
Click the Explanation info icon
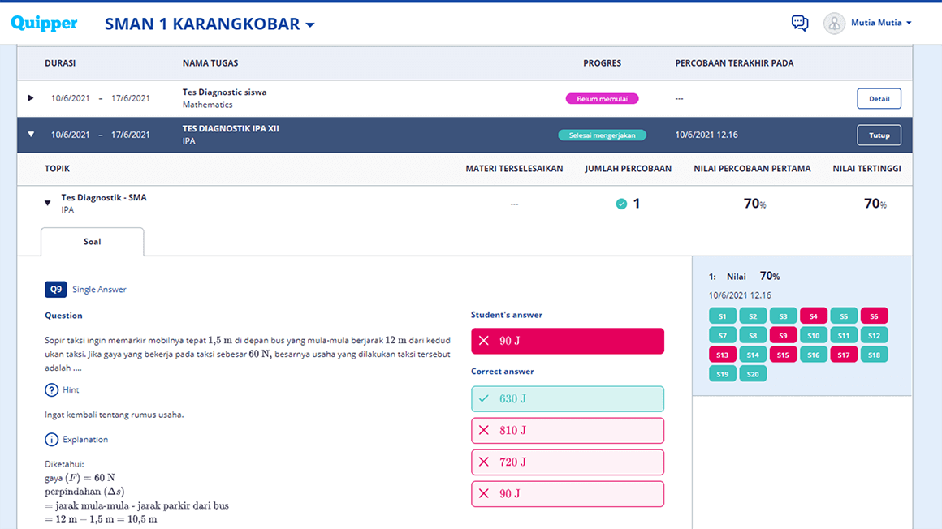pyautogui.click(x=52, y=440)
